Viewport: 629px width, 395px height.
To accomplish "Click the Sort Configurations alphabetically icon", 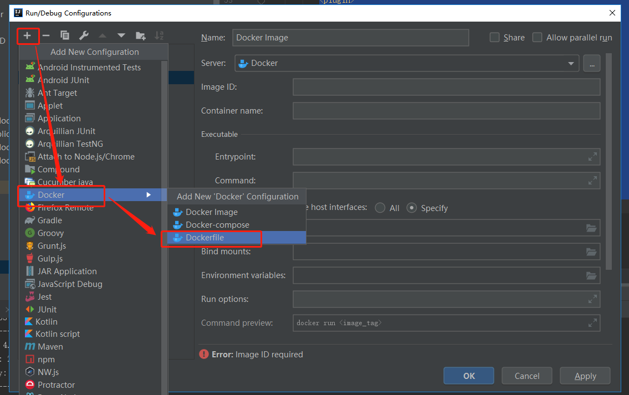I will click(x=159, y=35).
